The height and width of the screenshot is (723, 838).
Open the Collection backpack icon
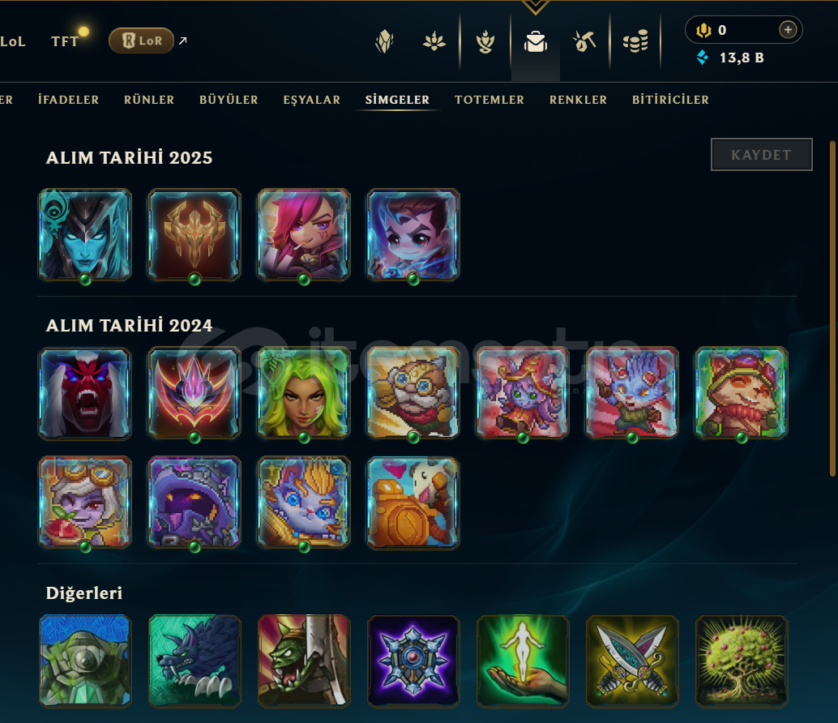point(535,41)
